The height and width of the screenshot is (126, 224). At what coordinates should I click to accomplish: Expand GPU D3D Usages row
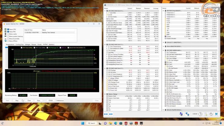(x=165, y=88)
